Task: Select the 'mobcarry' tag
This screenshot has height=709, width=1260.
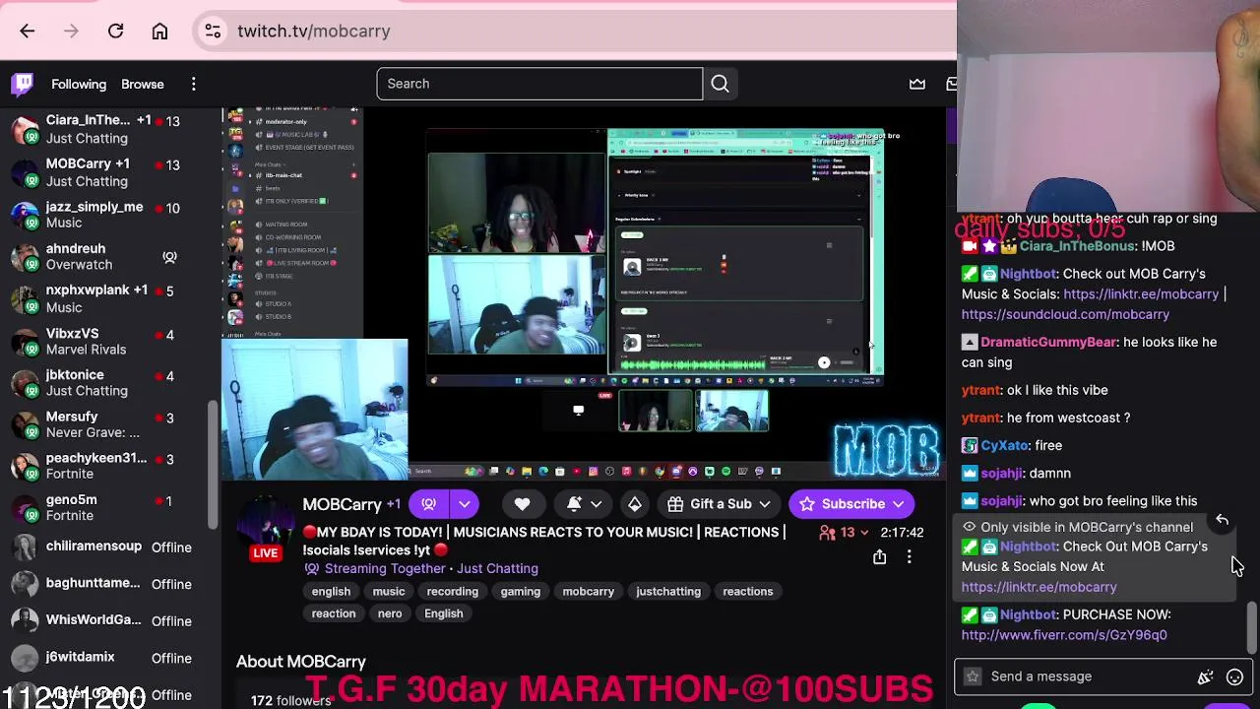Action: [x=588, y=592]
